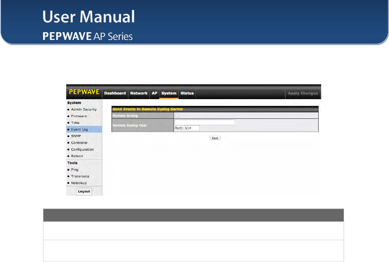Open the Firmware page
The width and height of the screenshot is (389, 262).
tap(79, 116)
